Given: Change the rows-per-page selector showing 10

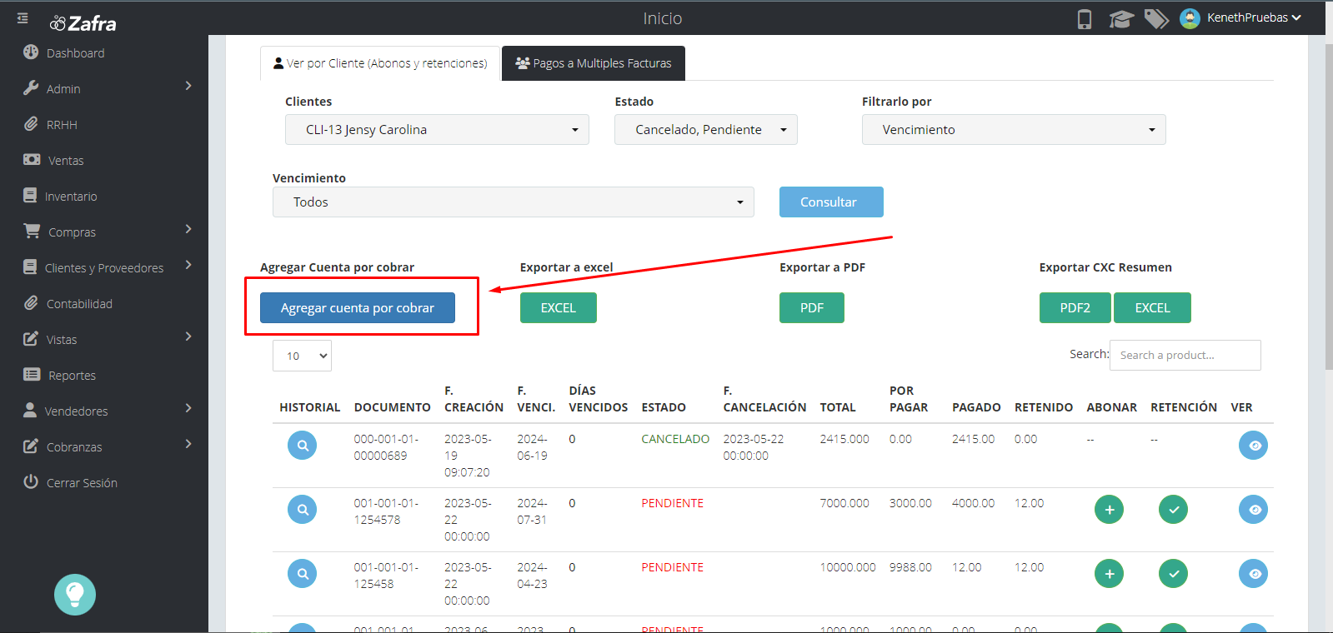Looking at the screenshot, I should point(302,356).
